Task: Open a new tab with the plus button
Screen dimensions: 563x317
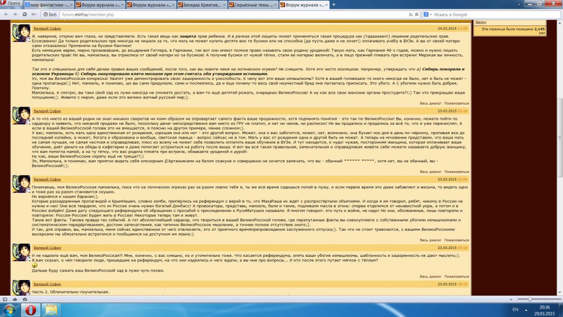Action: [334, 4]
